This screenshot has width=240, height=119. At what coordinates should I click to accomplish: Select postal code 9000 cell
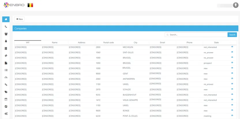pos(98,74)
